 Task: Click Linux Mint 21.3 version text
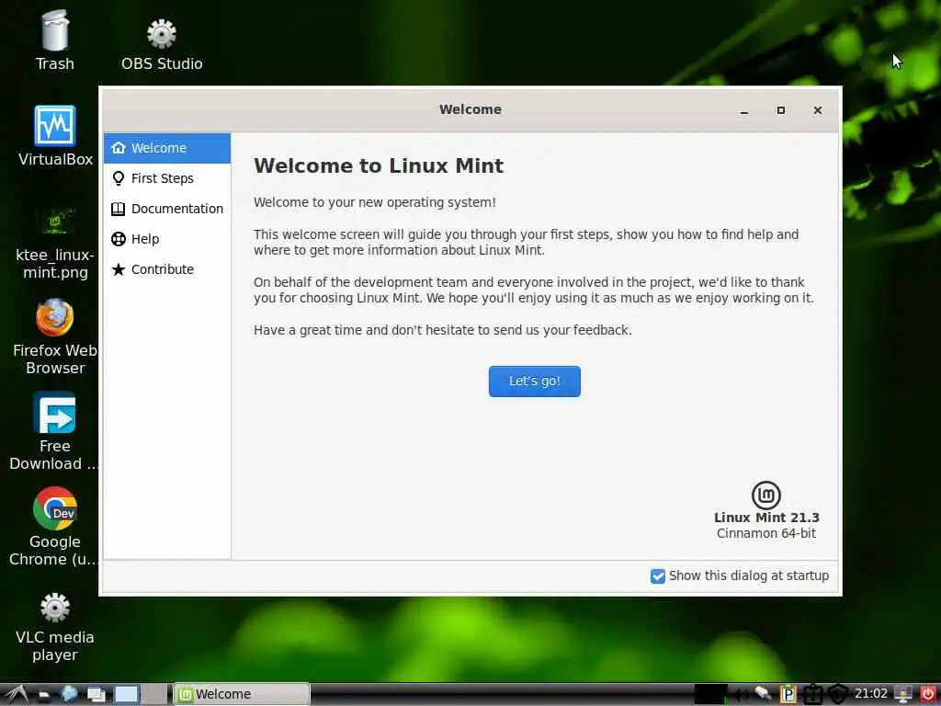pyautogui.click(x=766, y=518)
